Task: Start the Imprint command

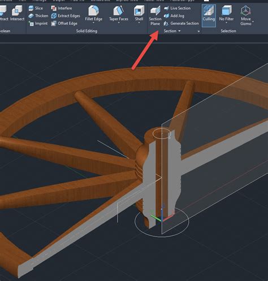Action: click(38, 23)
